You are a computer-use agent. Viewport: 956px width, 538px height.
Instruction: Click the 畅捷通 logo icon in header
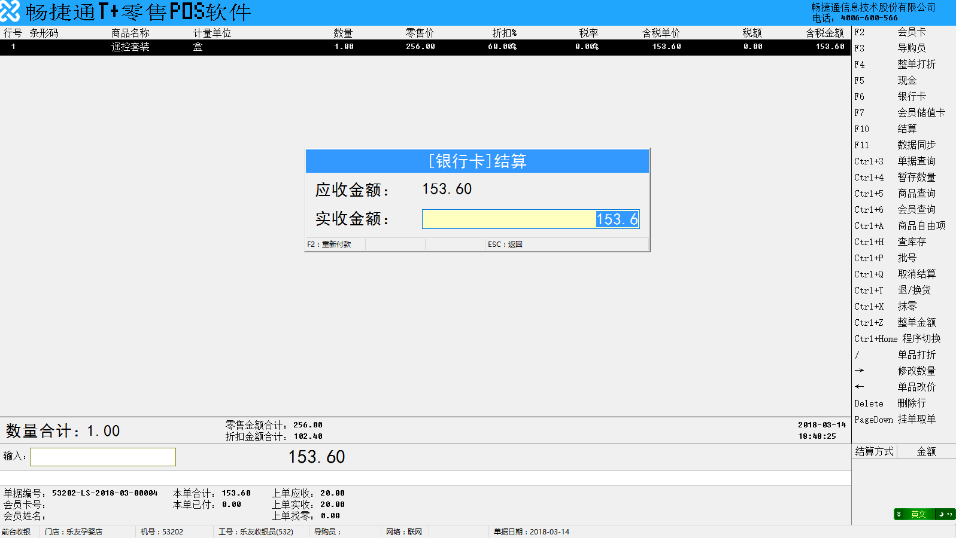[10, 11]
